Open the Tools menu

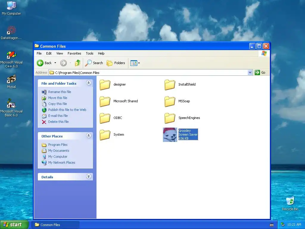click(89, 53)
